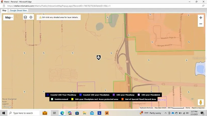Open Microsoft Edge from the taskbar
207x116 pixels.
62,113
